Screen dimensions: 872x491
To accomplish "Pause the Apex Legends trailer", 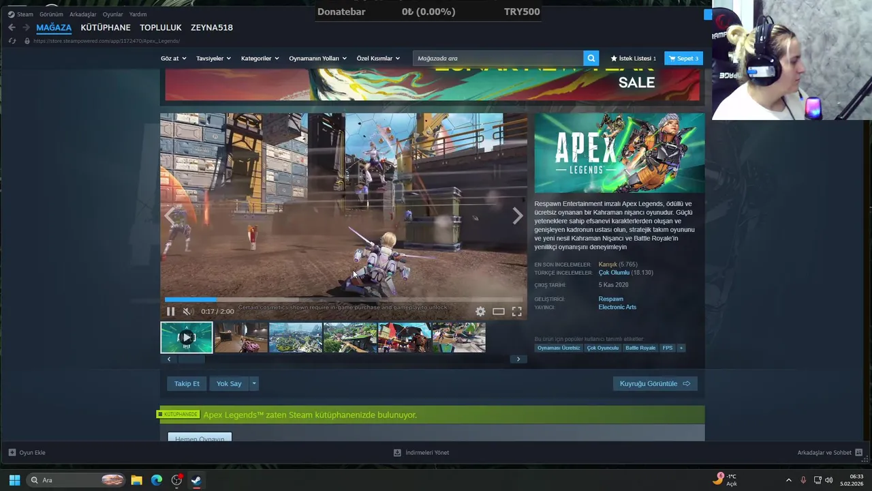I will pos(170,311).
